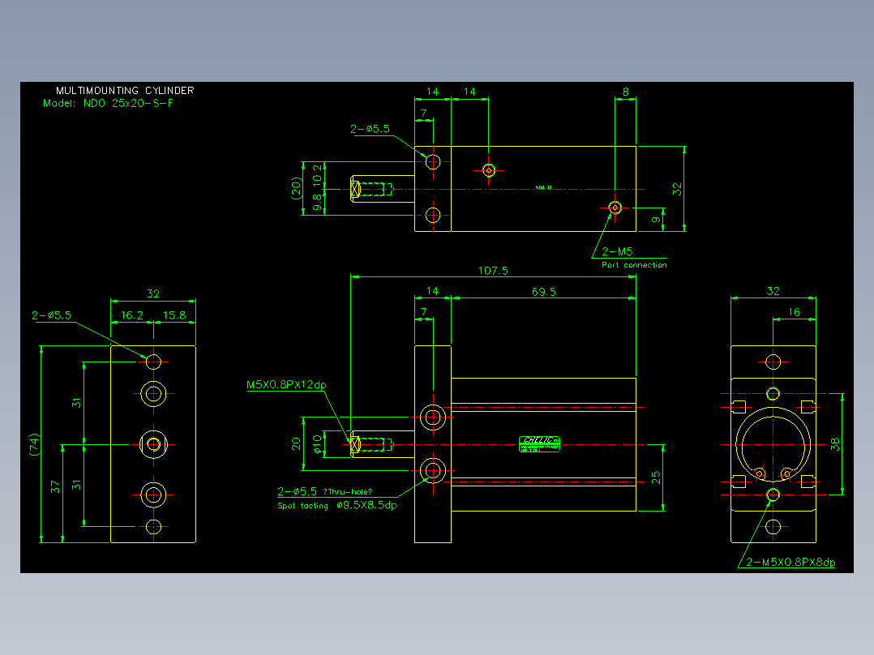Click the 9.8 dimension in top view
The height and width of the screenshot is (655, 874).
(317, 203)
